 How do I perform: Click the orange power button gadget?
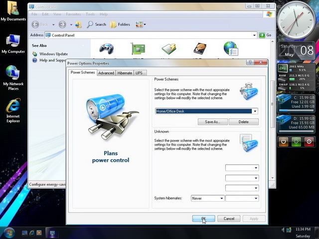tap(284, 141)
